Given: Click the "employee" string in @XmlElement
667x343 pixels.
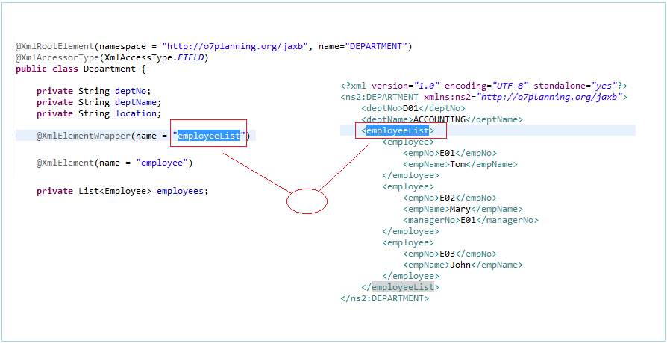Looking at the screenshot, I should (x=162, y=163).
